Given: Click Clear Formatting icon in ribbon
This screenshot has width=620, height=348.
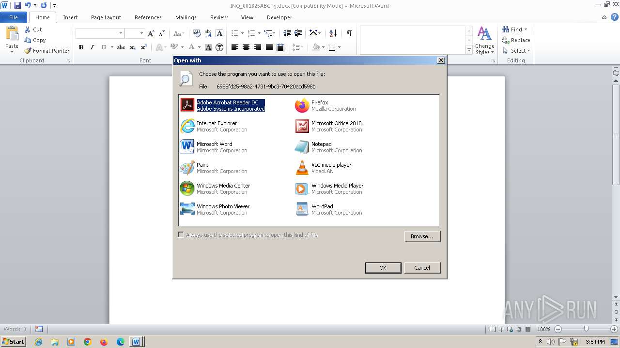Looking at the screenshot, I should pyautogui.click(x=197, y=33).
